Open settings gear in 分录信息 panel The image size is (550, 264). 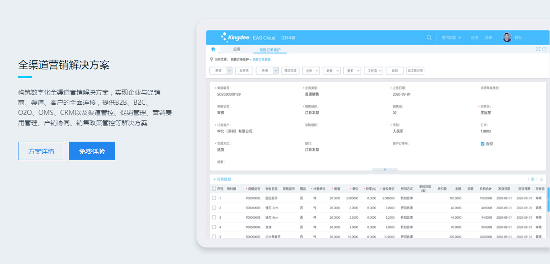[532, 179]
